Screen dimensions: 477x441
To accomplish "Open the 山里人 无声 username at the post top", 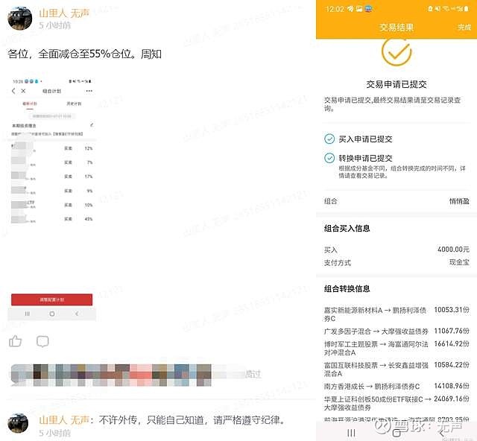I will click(x=64, y=13).
